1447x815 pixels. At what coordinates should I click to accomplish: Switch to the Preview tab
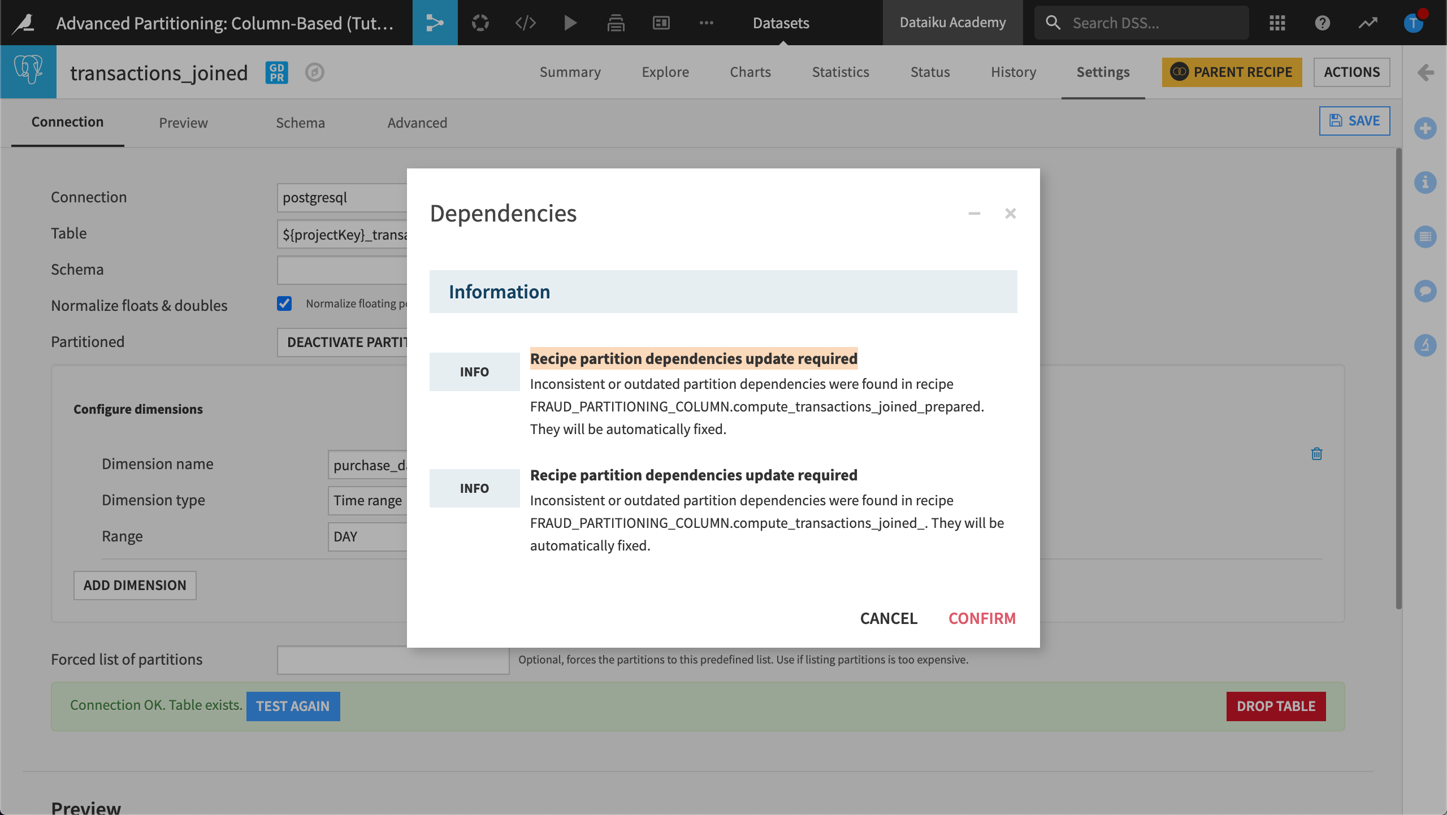tap(183, 123)
